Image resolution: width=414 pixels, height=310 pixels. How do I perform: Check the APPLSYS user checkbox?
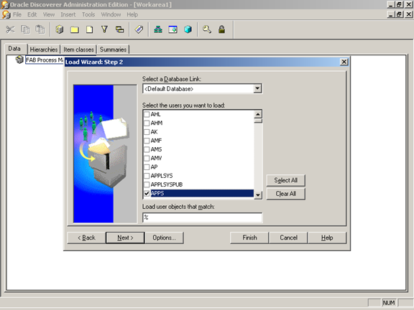147,176
